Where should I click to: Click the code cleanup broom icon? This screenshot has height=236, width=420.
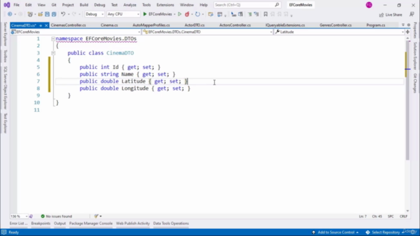point(96,216)
